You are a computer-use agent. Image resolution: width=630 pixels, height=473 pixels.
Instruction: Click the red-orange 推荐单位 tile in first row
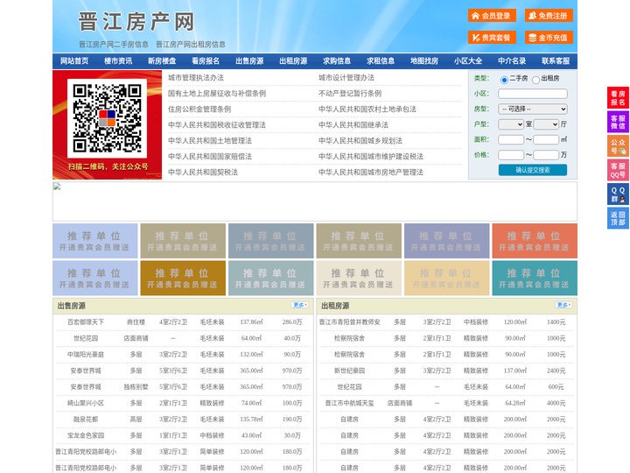(x=535, y=241)
